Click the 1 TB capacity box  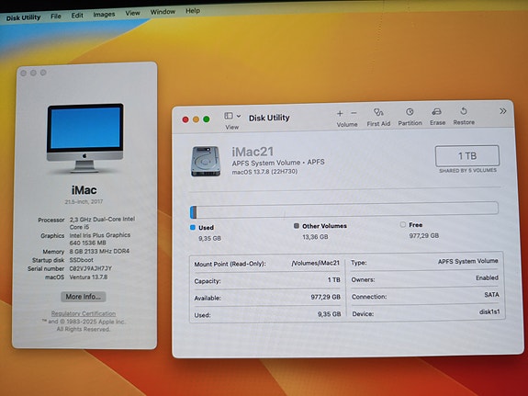tap(467, 155)
